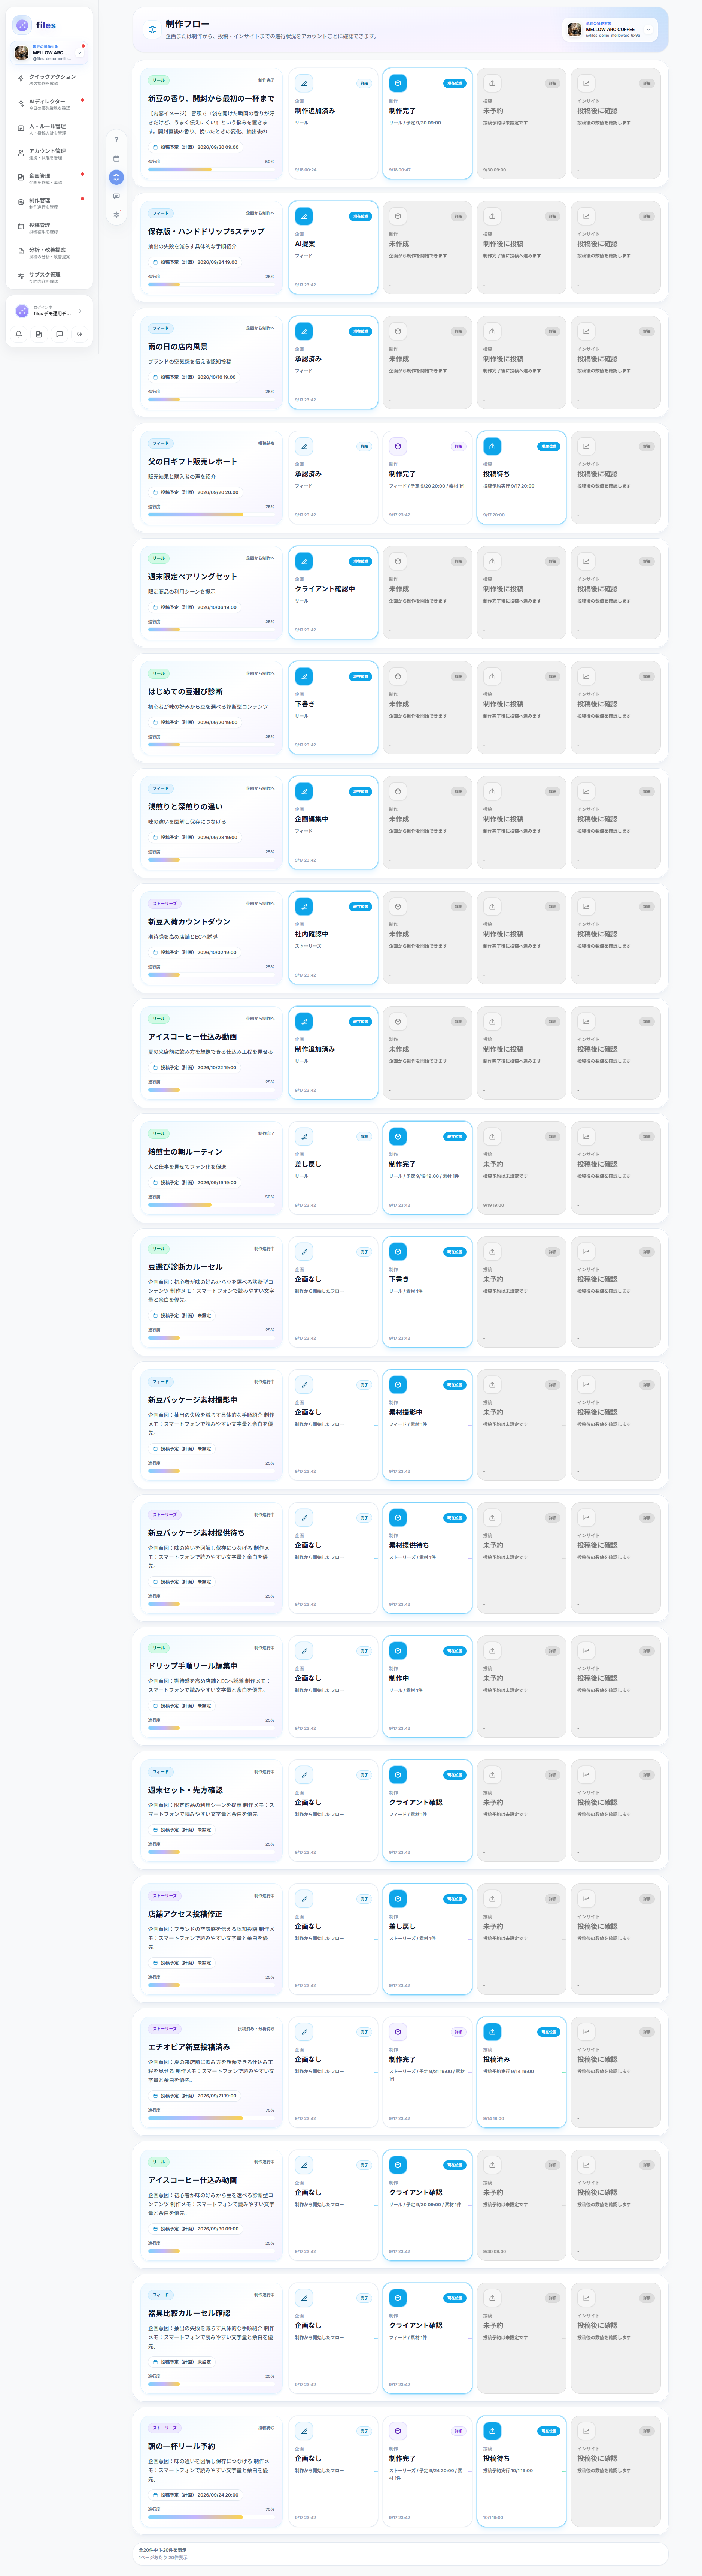Click the account avatar thumbnail in the header selector

[x=574, y=30]
